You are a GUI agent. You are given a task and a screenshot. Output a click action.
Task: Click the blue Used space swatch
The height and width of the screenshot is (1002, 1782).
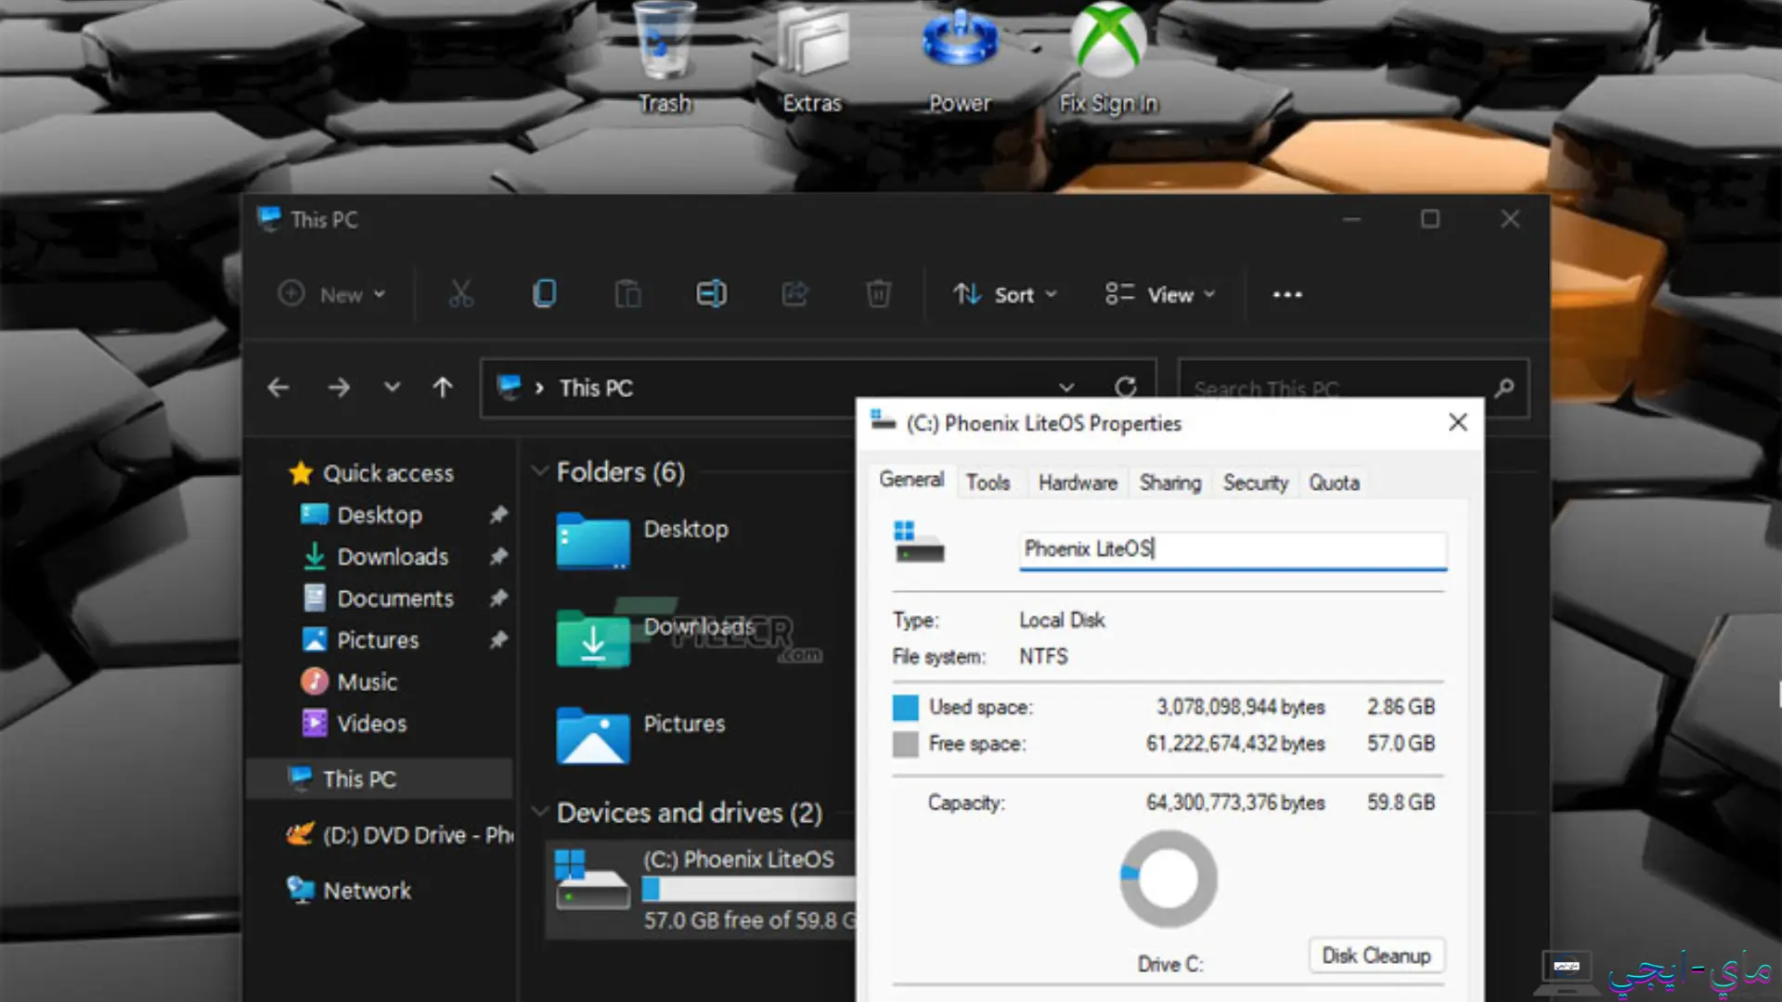(905, 708)
